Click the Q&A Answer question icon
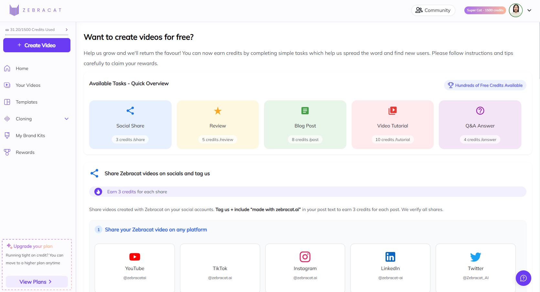Viewport: 540px width, 292px height. click(x=480, y=111)
